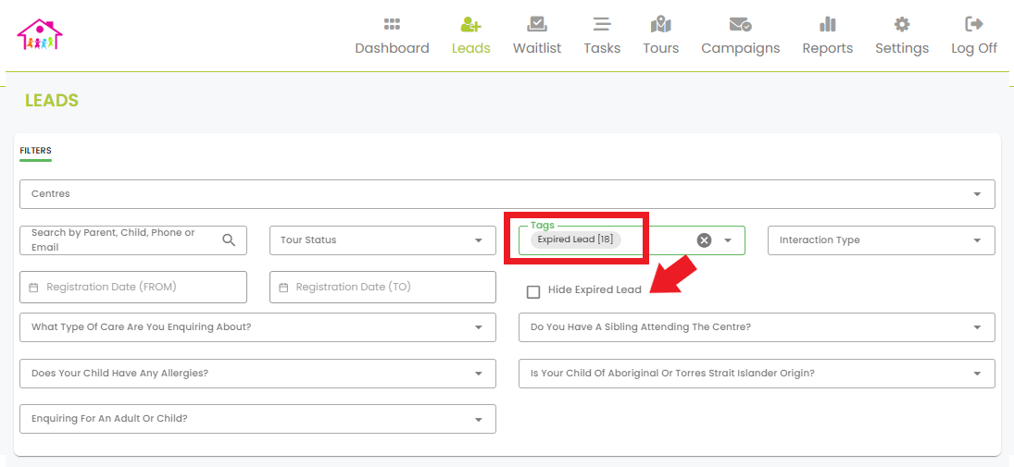
Task: Tick the Hide Expired Lead checkbox
Action: pos(533,292)
